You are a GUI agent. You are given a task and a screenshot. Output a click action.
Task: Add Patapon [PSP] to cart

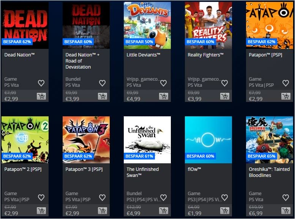286,96
